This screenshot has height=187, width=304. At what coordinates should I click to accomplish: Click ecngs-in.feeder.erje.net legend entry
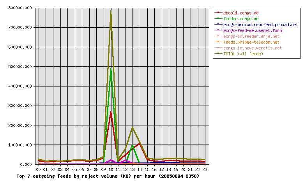pos(251,36)
